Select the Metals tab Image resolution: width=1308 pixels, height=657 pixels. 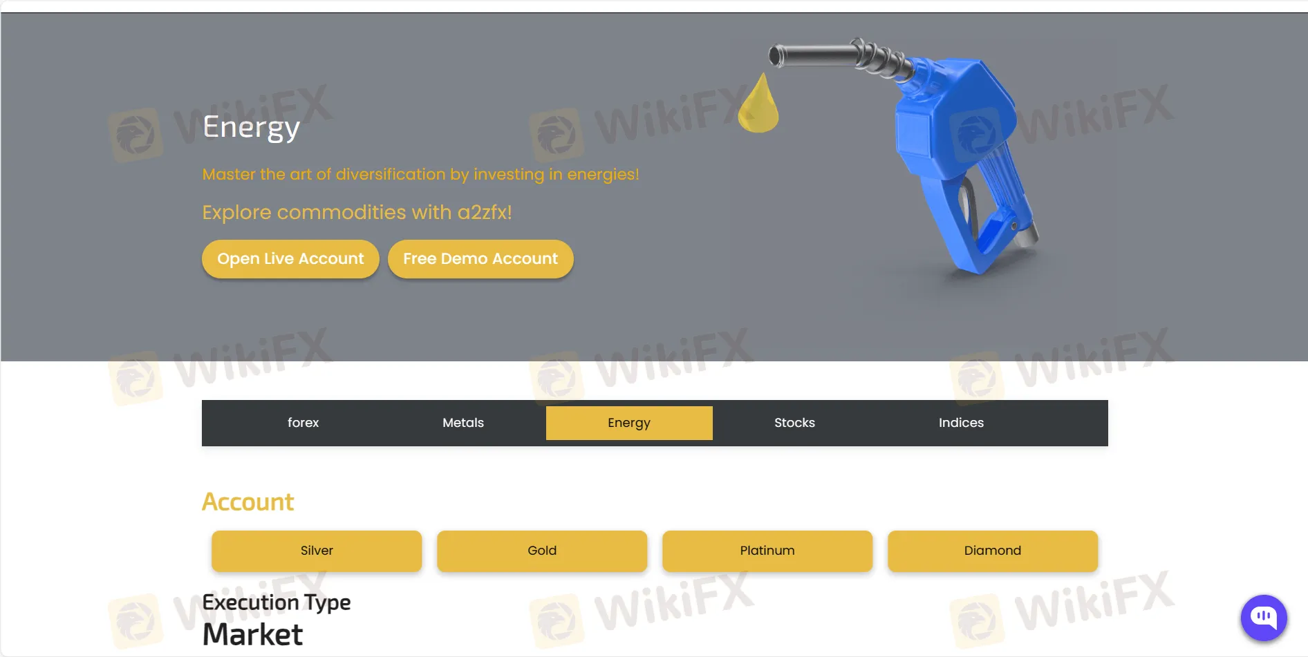point(463,423)
